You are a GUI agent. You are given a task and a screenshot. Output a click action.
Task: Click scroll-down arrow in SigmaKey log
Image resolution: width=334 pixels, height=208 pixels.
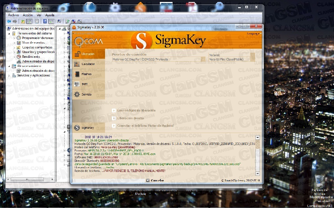click(258, 174)
